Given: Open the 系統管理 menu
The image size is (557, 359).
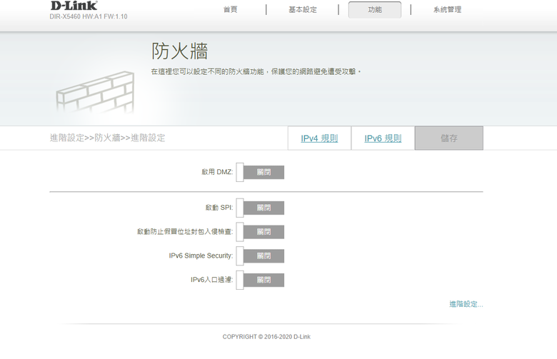Looking at the screenshot, I should [x=447, y=9].
